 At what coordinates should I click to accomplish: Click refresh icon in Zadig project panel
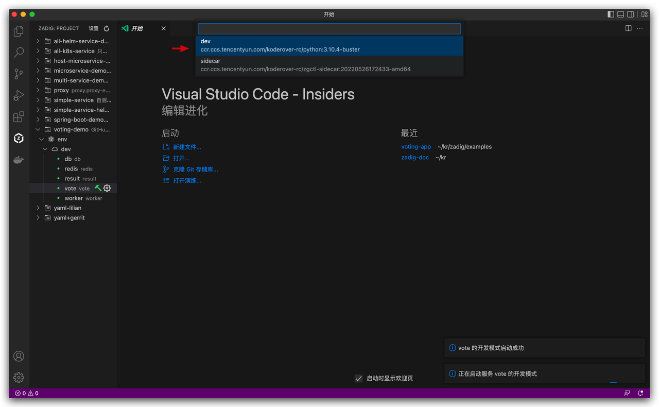(107, 29)
